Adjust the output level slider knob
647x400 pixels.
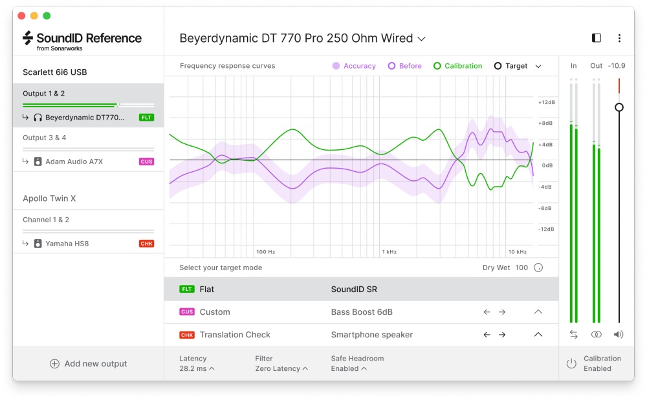click(x=619, y=107)
